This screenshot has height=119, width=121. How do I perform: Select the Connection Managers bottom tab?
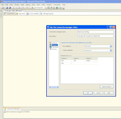click(12, 109)
